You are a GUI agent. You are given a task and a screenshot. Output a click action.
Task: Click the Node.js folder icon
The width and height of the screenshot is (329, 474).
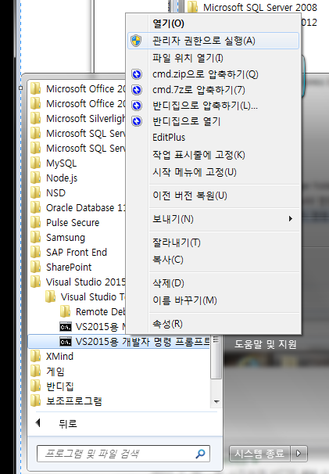pos(36,178)
